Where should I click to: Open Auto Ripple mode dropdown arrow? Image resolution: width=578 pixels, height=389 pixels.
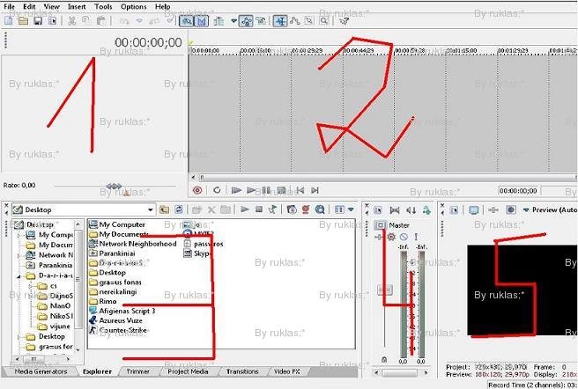click(x=233, y=21)
